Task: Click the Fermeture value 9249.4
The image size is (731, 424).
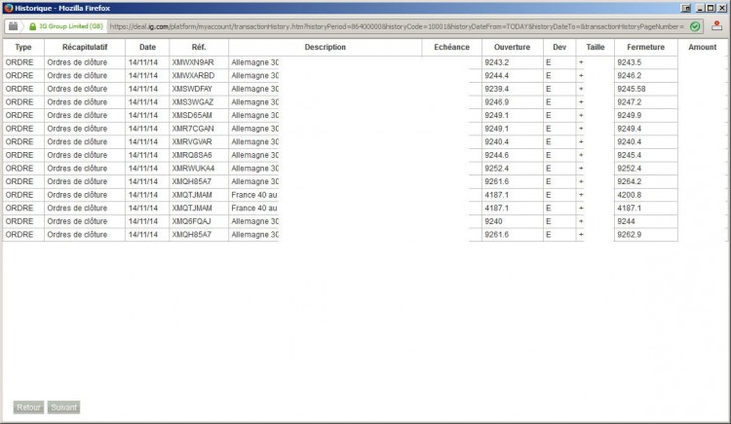Action: click(x=629, y=129)
